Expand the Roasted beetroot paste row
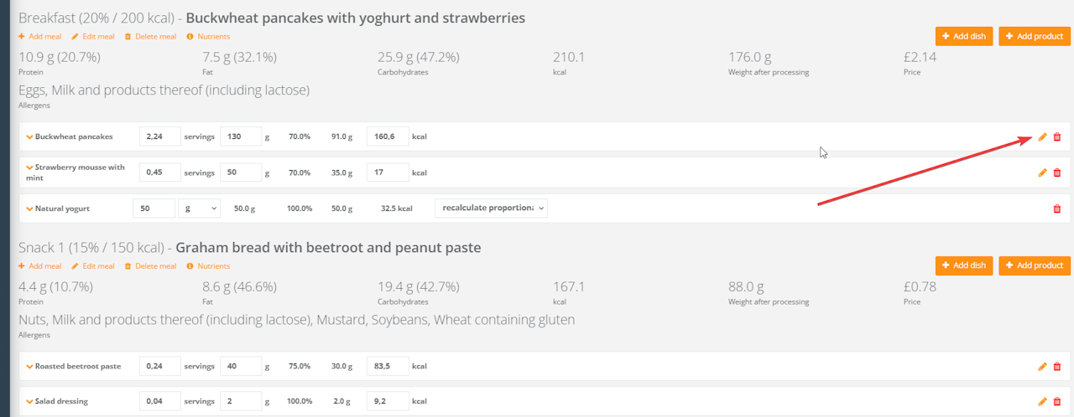 (x=29, y=366)
